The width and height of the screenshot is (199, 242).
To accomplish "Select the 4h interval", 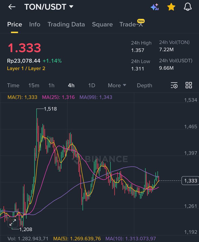I will pos(71,85).
